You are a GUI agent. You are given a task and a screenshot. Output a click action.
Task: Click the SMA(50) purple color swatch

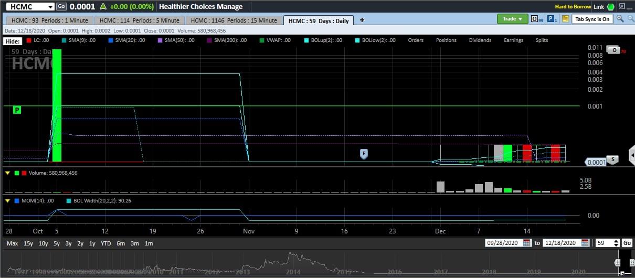point(160,40)
